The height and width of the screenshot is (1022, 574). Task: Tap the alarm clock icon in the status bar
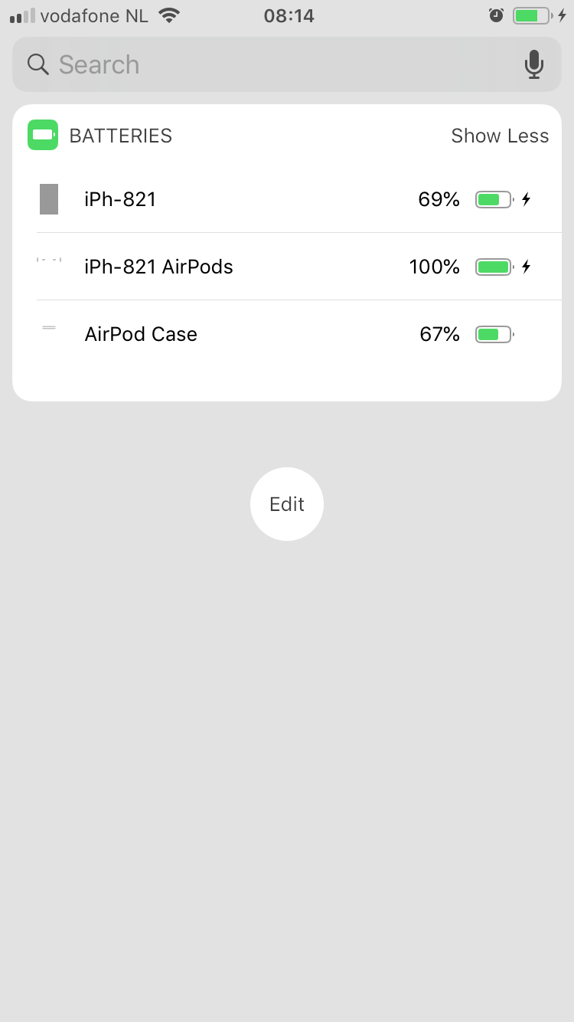click(497, 15)
